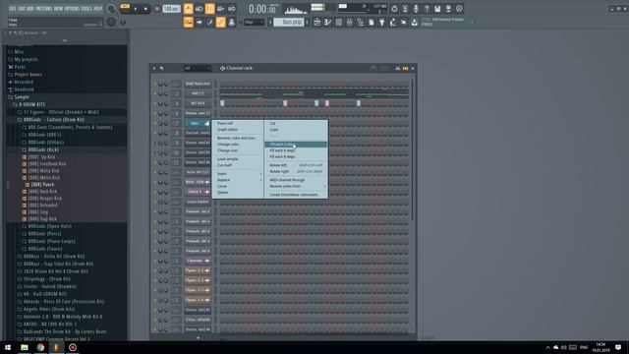Open the PATTERNS menu in the menu bar
The width and height of the screenshot is (629, 354).
[x=43, y=9]
